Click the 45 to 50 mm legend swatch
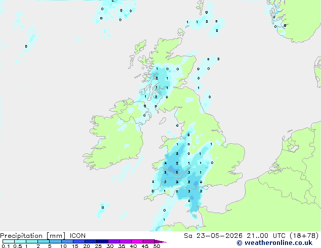 point(149,241)
